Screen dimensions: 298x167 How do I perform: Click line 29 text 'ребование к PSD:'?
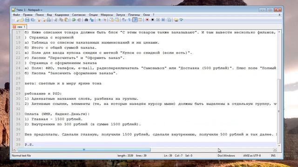[x=43, y=94]
